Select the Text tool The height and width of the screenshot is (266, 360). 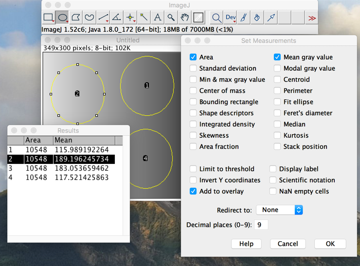point(158,18)
